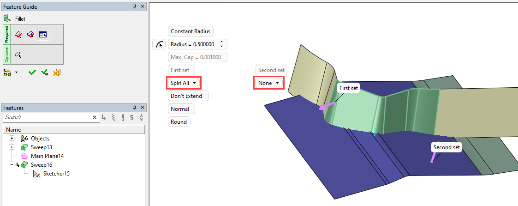518x206 pixels.
Task: Click the Normal button
Action: 180,109
